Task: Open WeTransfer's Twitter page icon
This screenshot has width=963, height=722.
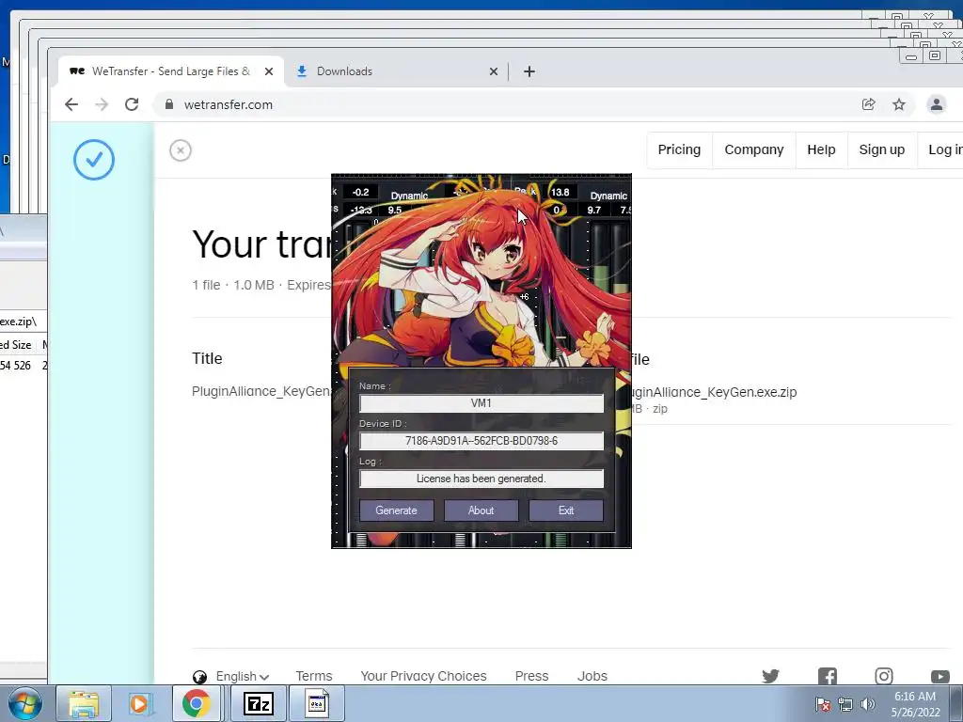Action: [771, 676]
